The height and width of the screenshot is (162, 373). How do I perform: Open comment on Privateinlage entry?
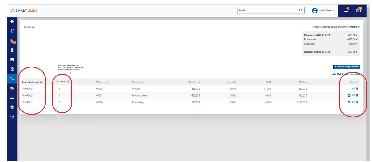[349, 103]
